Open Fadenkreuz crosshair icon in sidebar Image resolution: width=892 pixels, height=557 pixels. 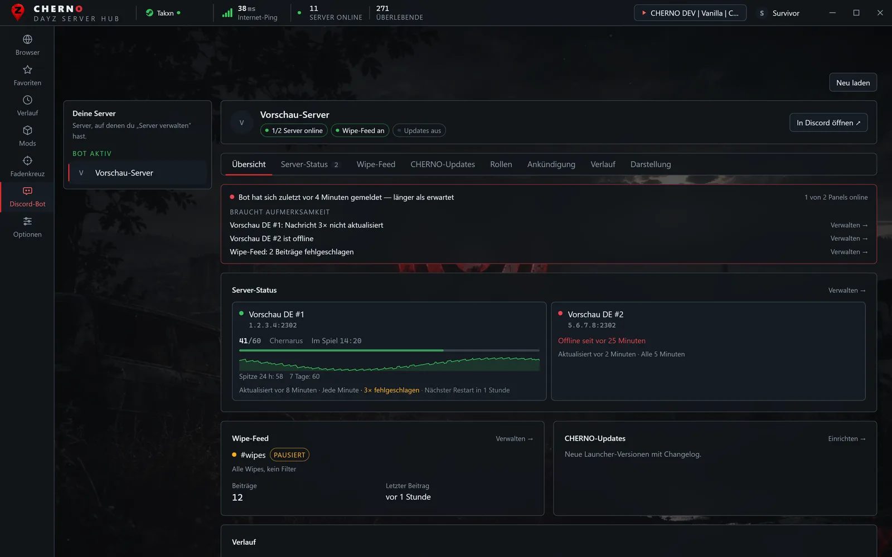pyautogui.click(x=27, y=161)
